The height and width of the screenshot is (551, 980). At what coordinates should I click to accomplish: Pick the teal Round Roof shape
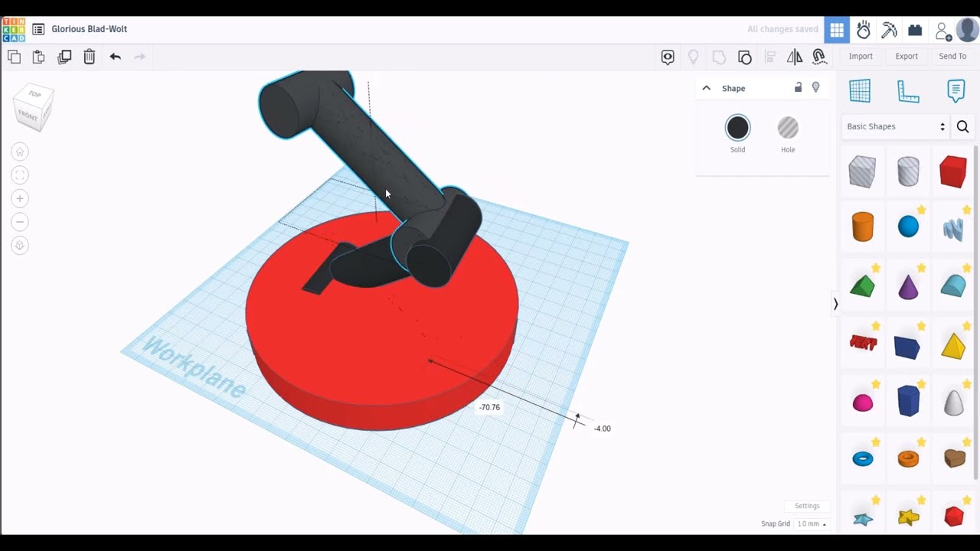(953, 285)
